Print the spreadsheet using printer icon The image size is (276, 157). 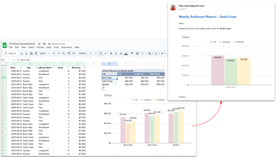tap(31, 53)
